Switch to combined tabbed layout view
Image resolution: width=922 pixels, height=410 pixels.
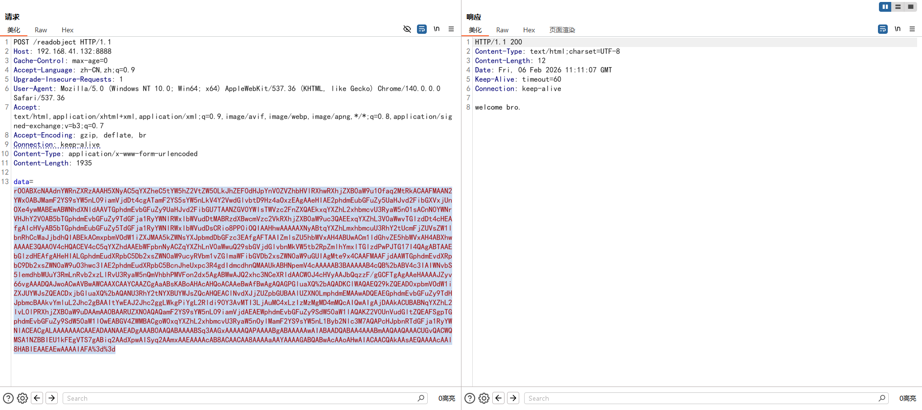click(910, 7)
